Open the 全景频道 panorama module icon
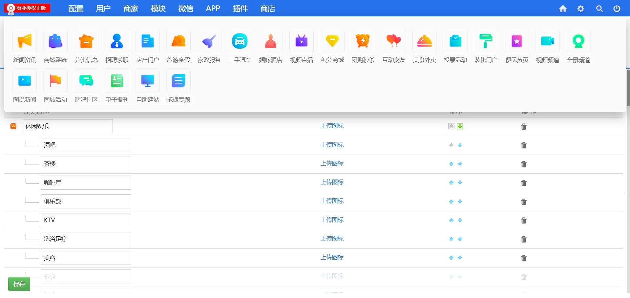Image resolution: width=630 pixels, height=298 pixels. (x=578, y=41)
